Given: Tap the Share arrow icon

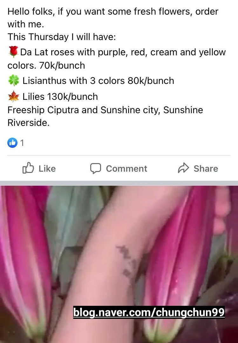Looking at the screenshot, I should 183,168.
